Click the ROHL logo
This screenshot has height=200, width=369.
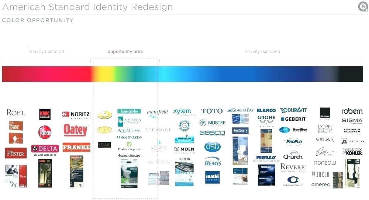(15, 113)
